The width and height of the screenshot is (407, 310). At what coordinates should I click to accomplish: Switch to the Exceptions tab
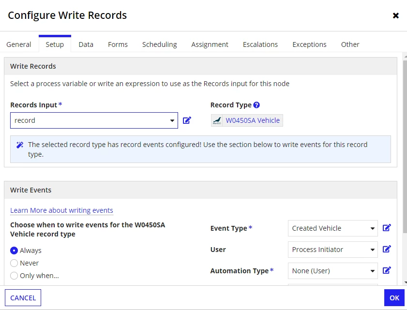tap(309, 44)
